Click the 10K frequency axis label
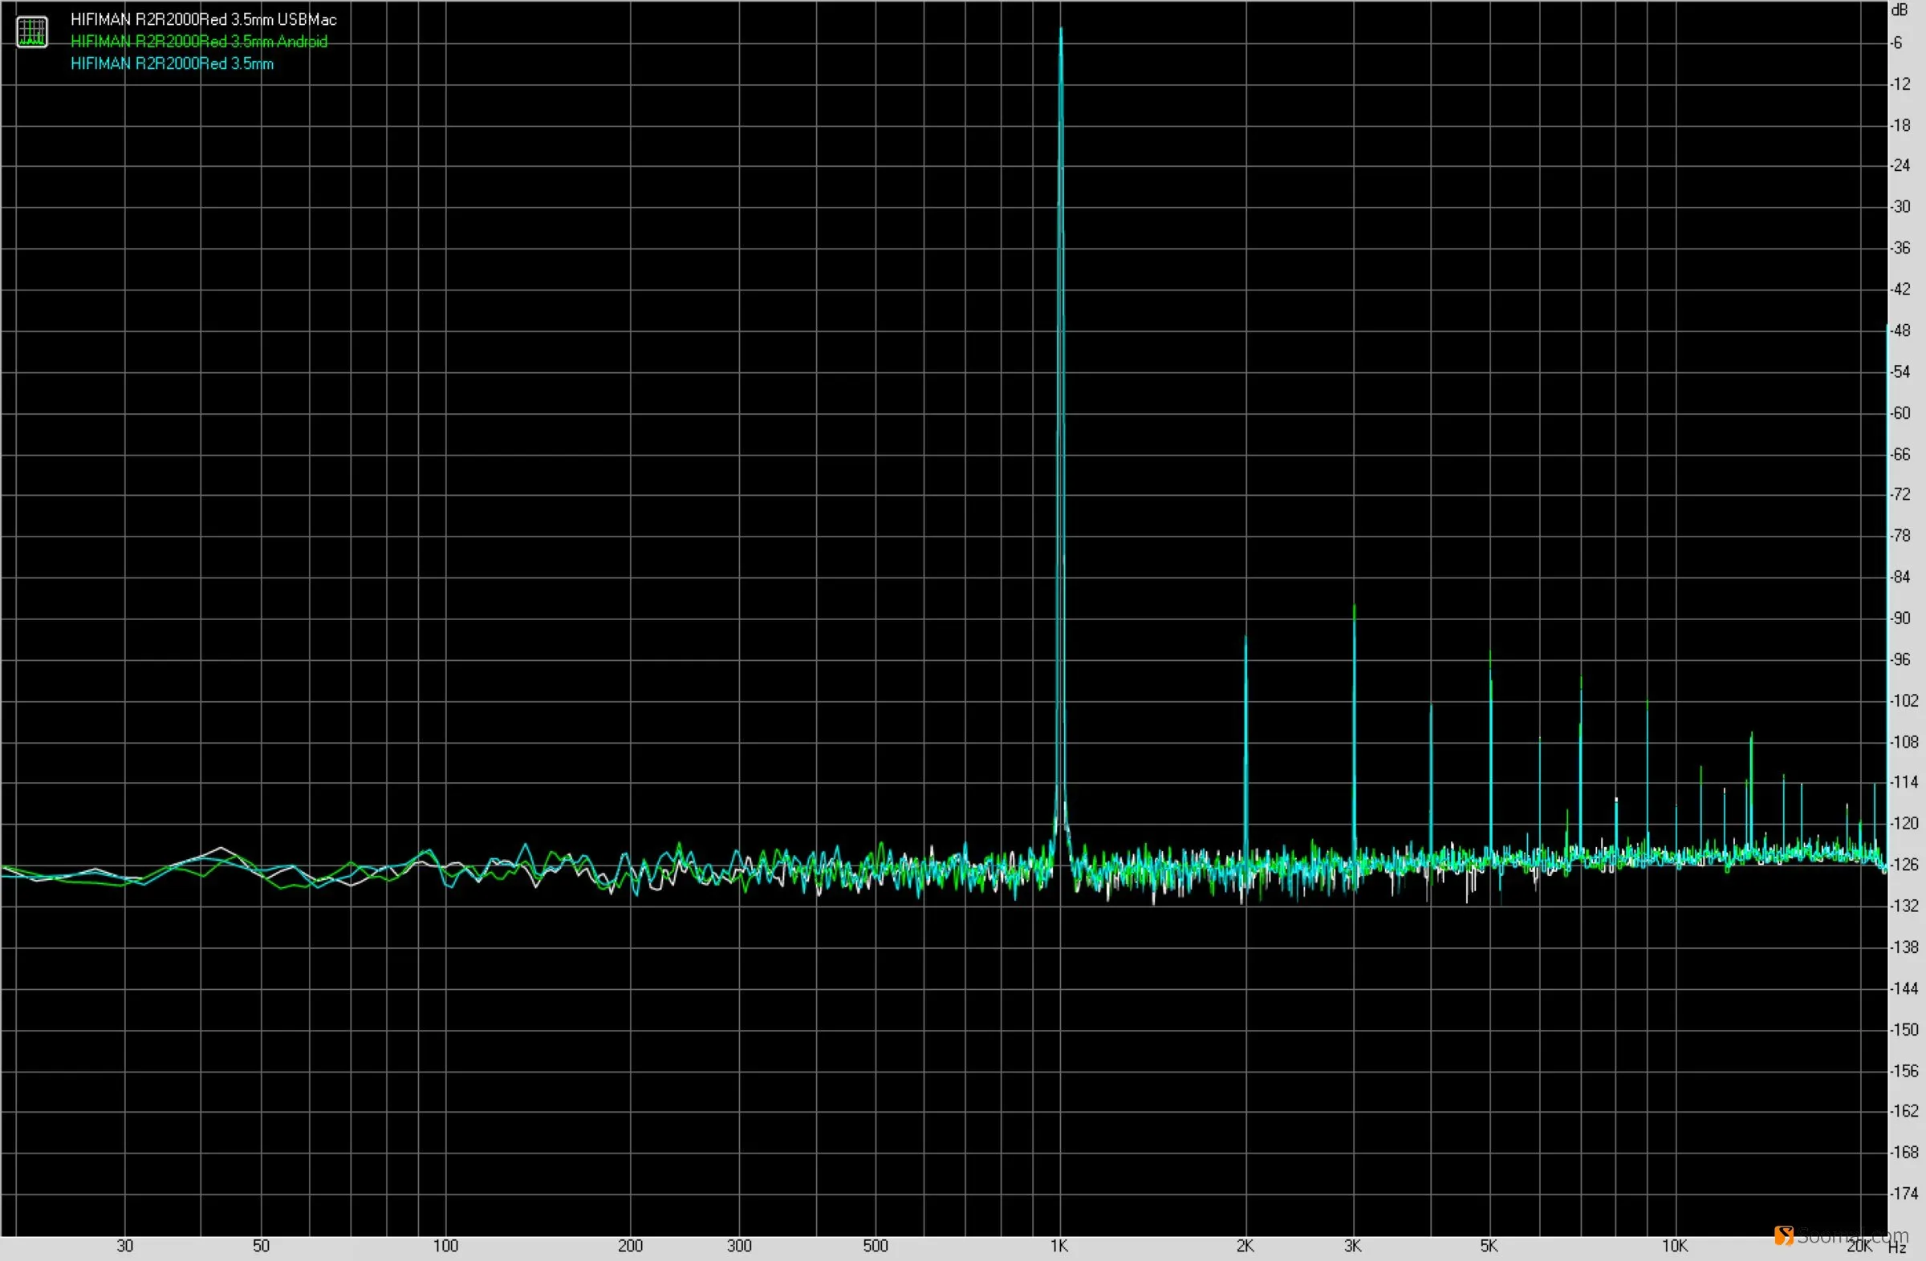The image size is (1926, 1261). (x=1674, y=1246)
